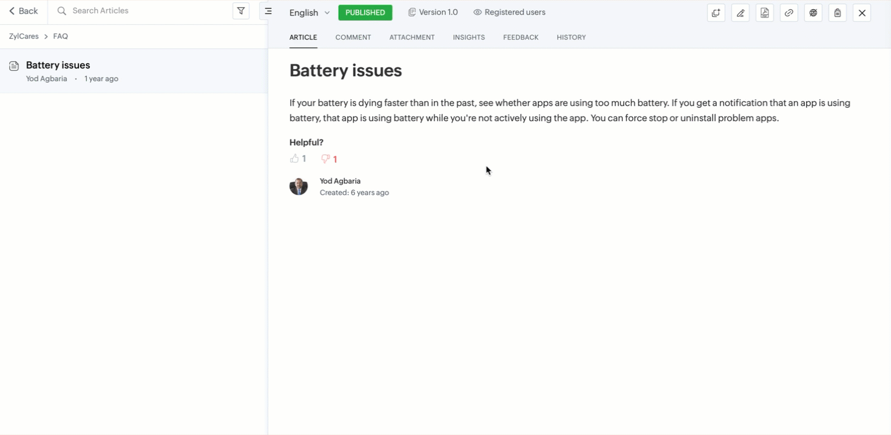Click the pencil edit article icon
The image size is (891, 435).
740,13
